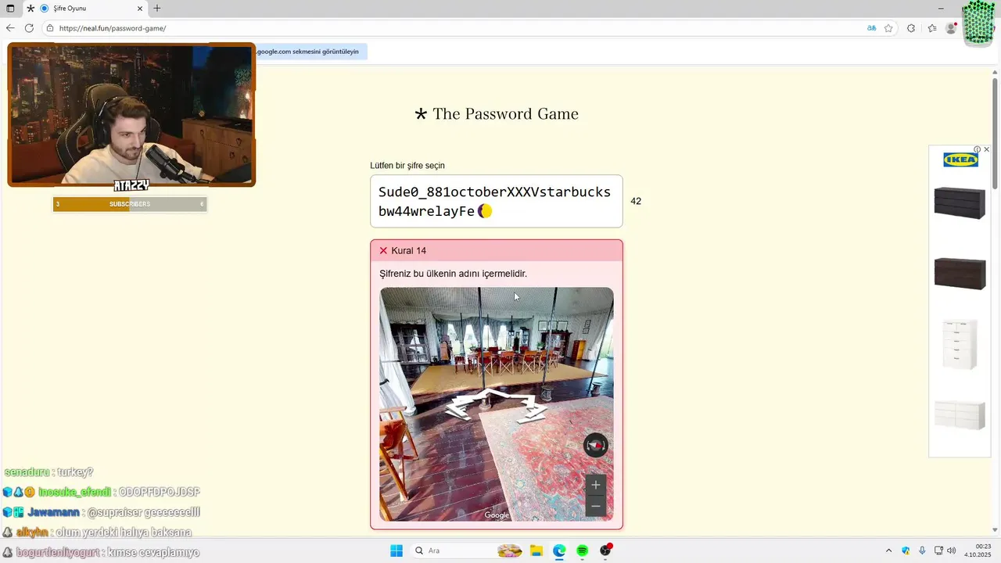Viewport: 1001px width, 563px height.
Task: Open Microsoft Edge from the taskbar
Action: pyautogui.click(x=559, y=550)
